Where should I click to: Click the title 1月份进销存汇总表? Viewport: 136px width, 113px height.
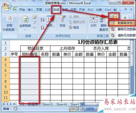coord(98,42)
